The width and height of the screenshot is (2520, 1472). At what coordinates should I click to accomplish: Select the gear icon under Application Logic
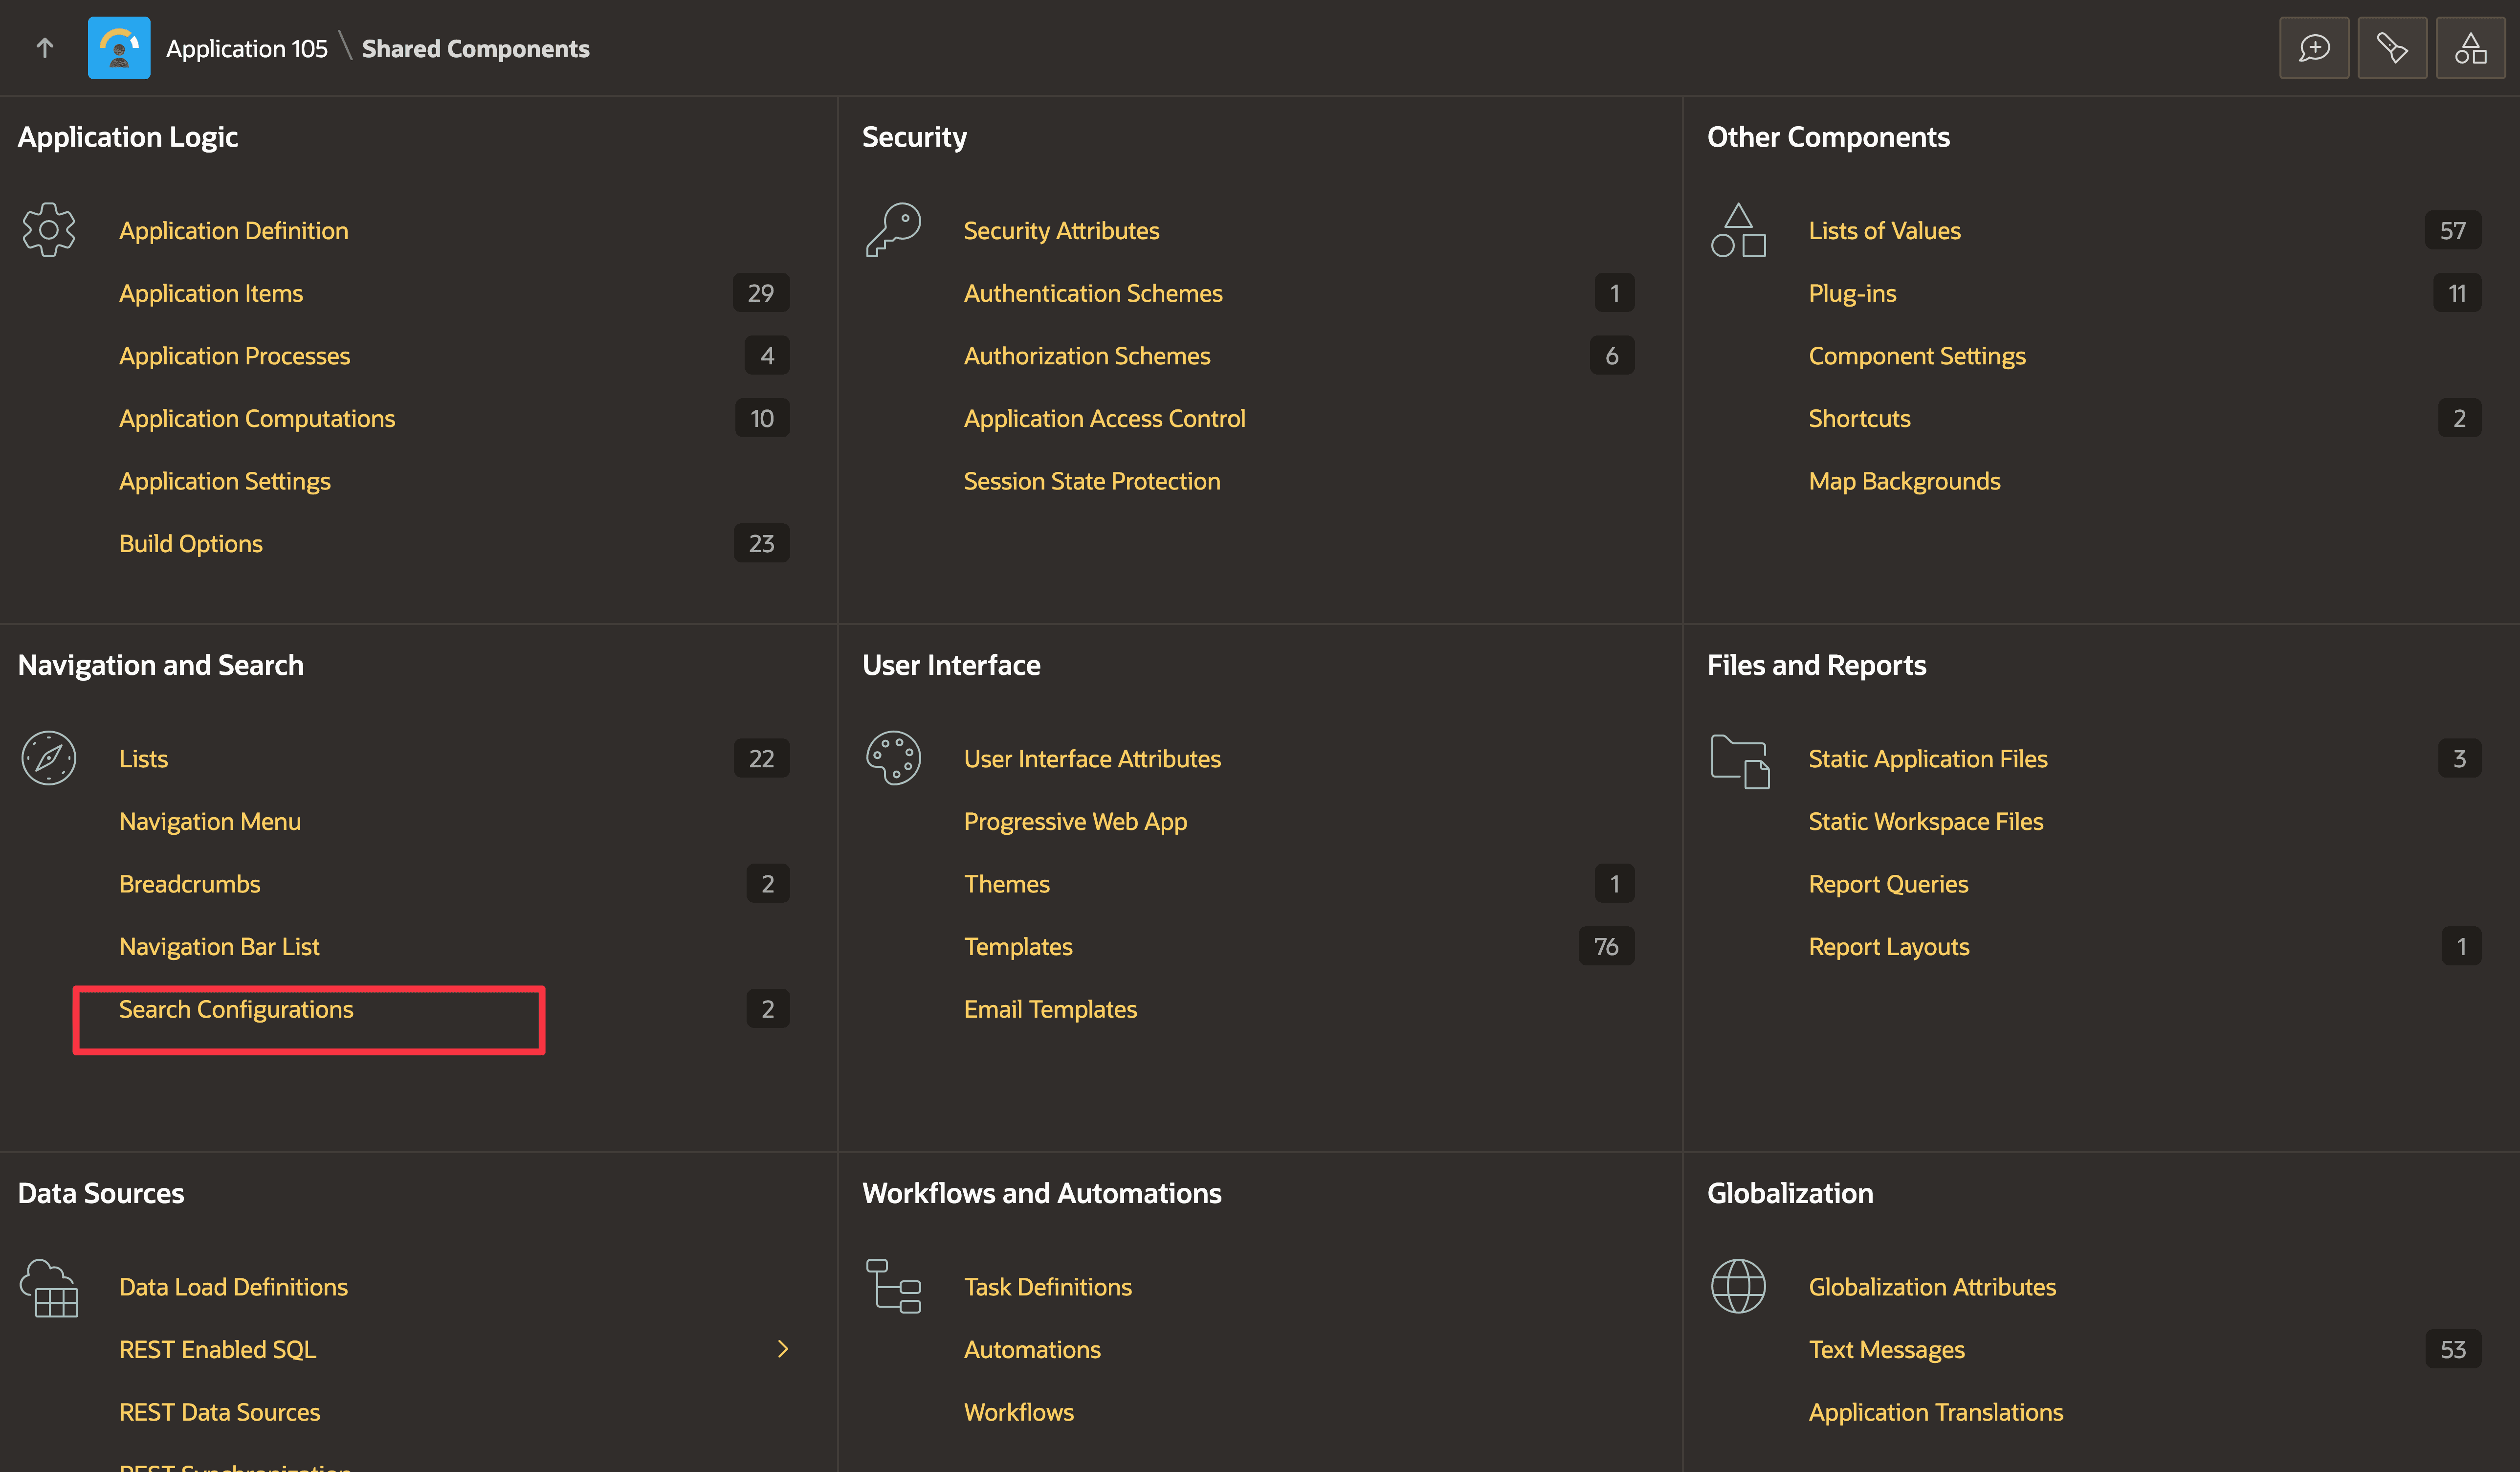click(48, 229)
